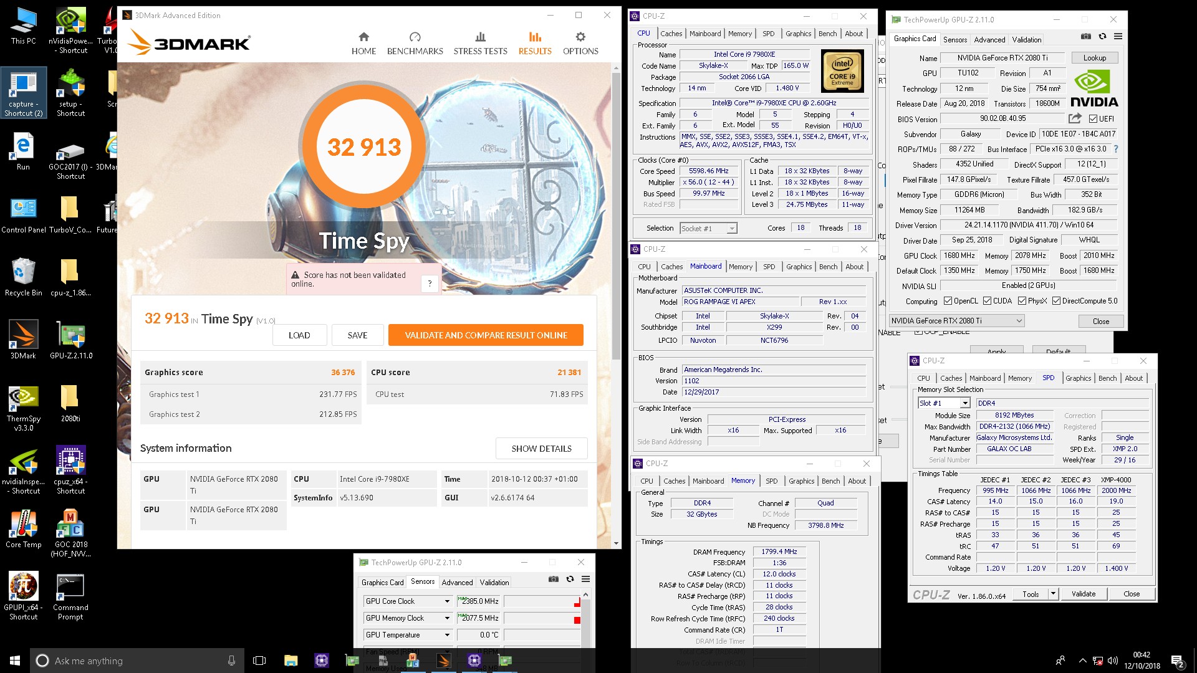Open the 3DMark Benchmarks section

(415, 43)
